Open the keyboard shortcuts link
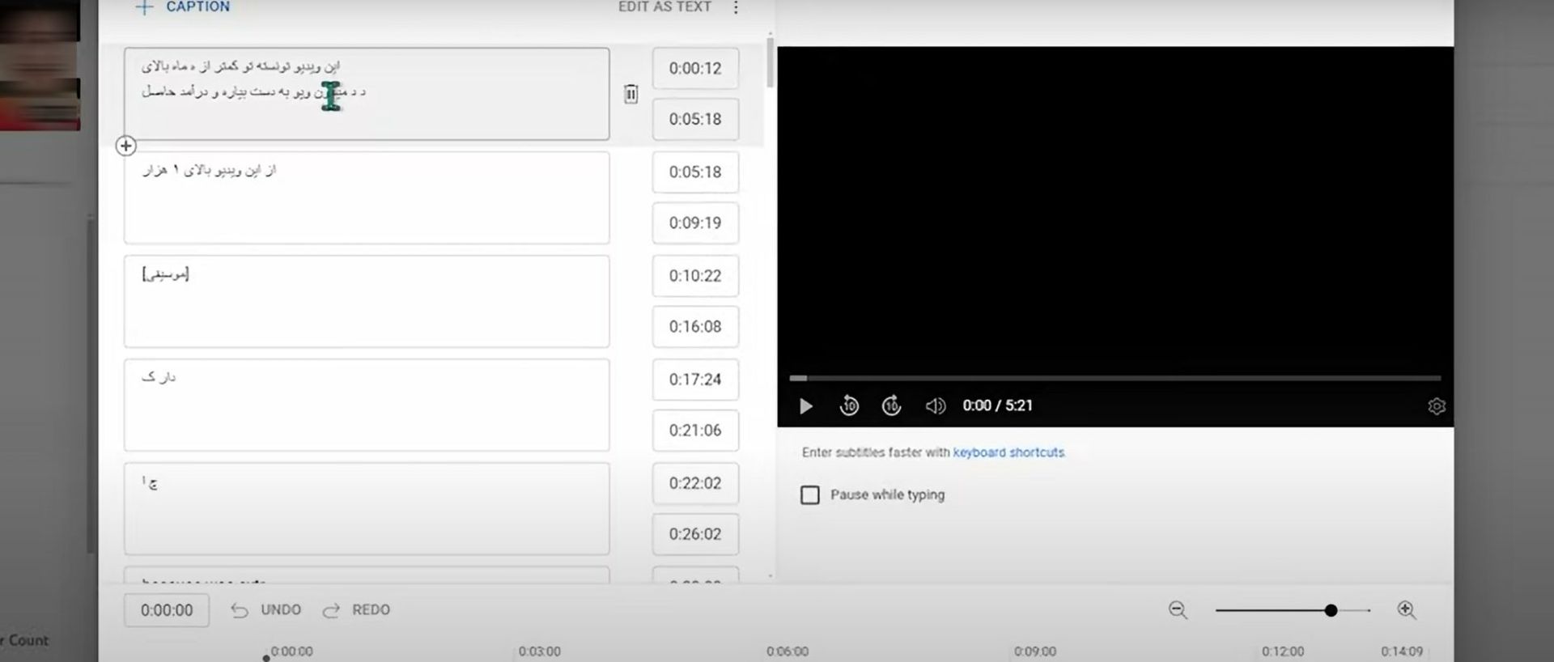This screenshot has width=1554, height=662. [x=1008, y=452]
